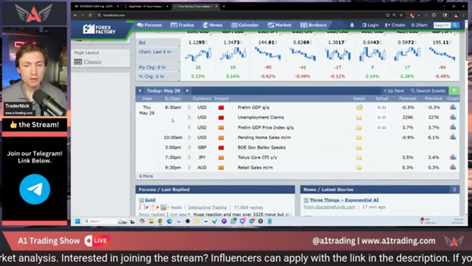Open detail folder for Unemployment Claims
This screenshot has width=472, height=266.
point(359,117)
